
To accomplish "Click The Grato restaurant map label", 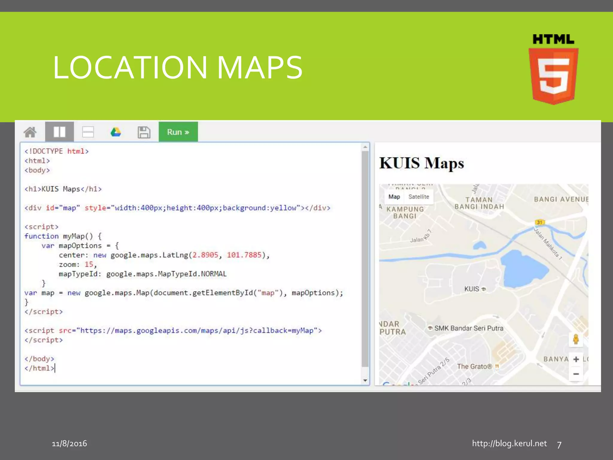I will point(478,366).
